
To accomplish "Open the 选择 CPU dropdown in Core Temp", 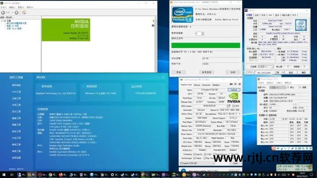I will pyautogui.click(x=277, y=87).
